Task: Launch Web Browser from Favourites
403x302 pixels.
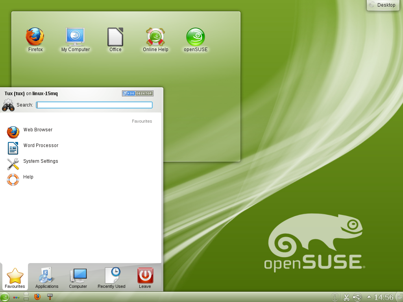Action: click(80, 132)
